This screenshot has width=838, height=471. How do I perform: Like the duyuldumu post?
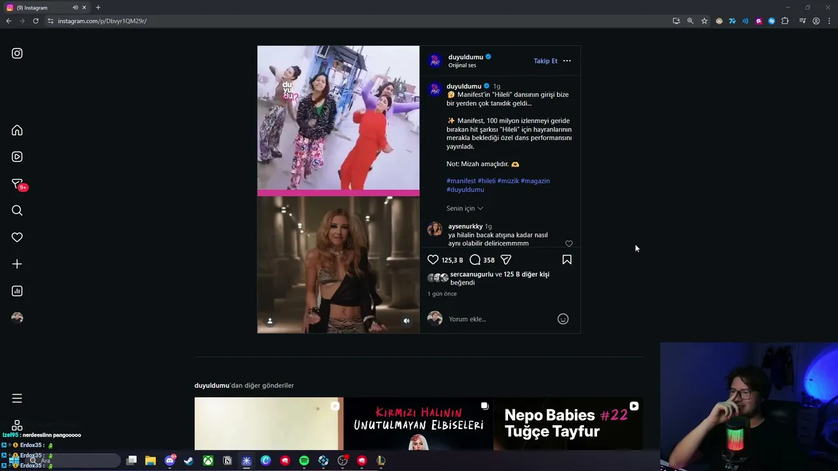[433, 260]
